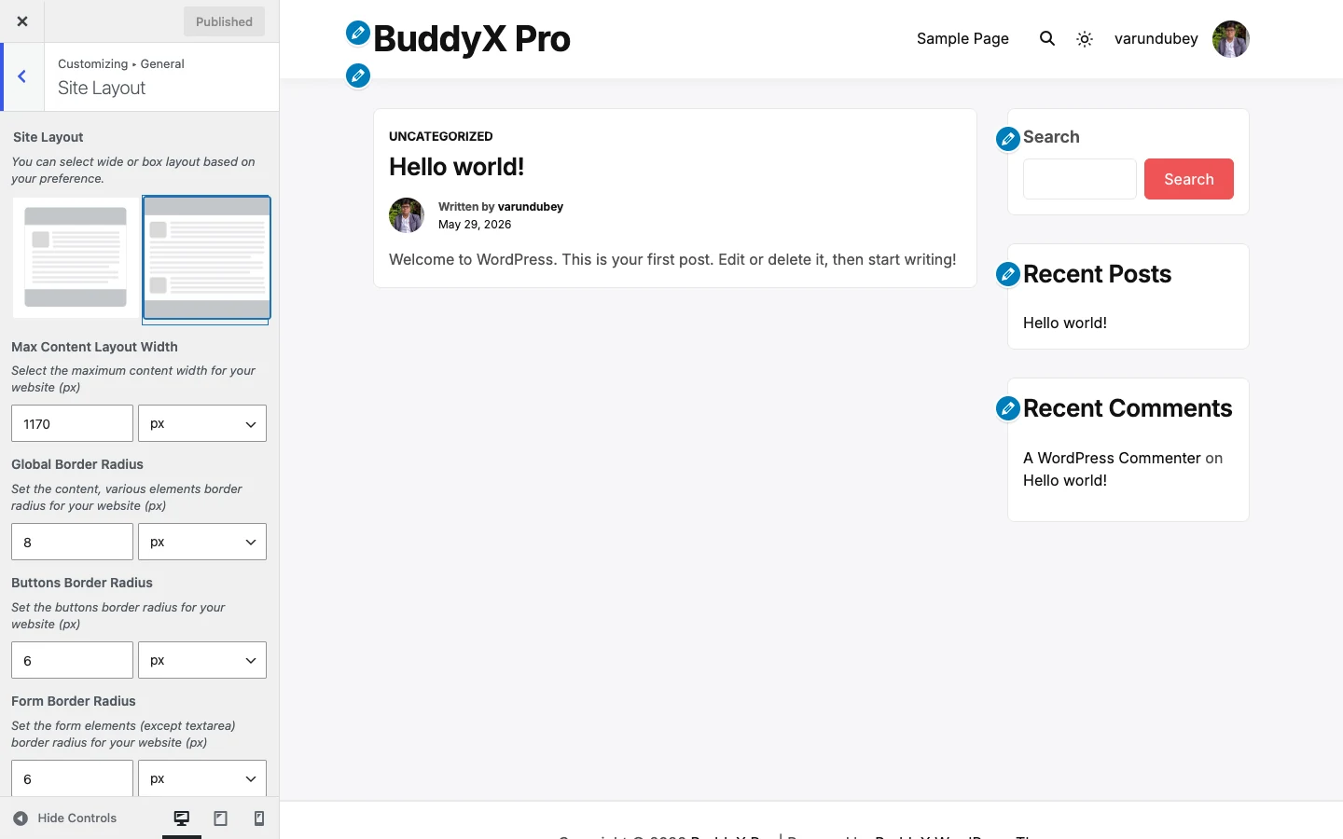Open the Sample Page menu item
1343x839 pixels.
[962, 38]
